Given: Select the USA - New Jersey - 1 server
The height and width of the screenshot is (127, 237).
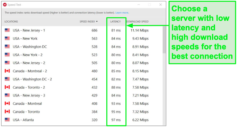Looking at the screenshot, I should pyautogui.click(x=29, y=31).
